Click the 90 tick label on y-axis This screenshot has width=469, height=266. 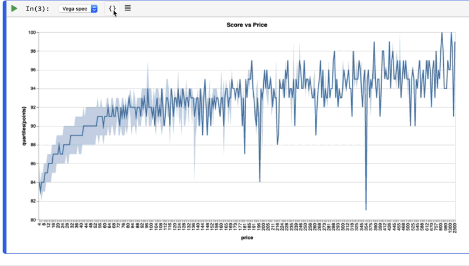click(33, 126)
